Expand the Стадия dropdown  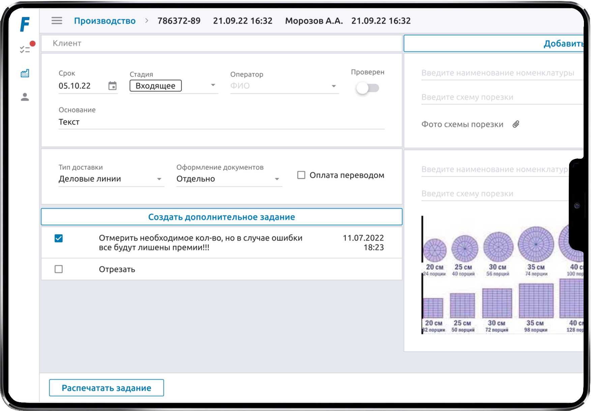coord(213,85)
